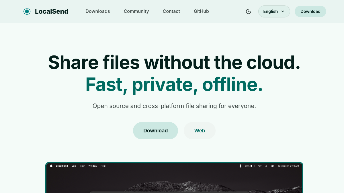Click the "Tue Dec 9 6:40 AM" clock text
344x193 pixels.
[x=288, y=166]
